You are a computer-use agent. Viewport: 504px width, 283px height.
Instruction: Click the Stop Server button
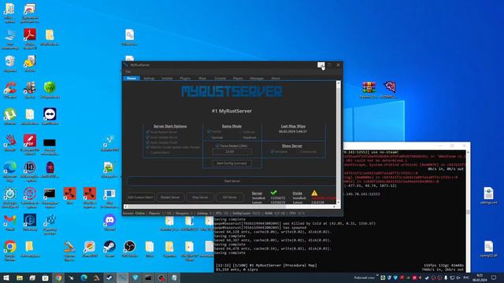point(200,197)
